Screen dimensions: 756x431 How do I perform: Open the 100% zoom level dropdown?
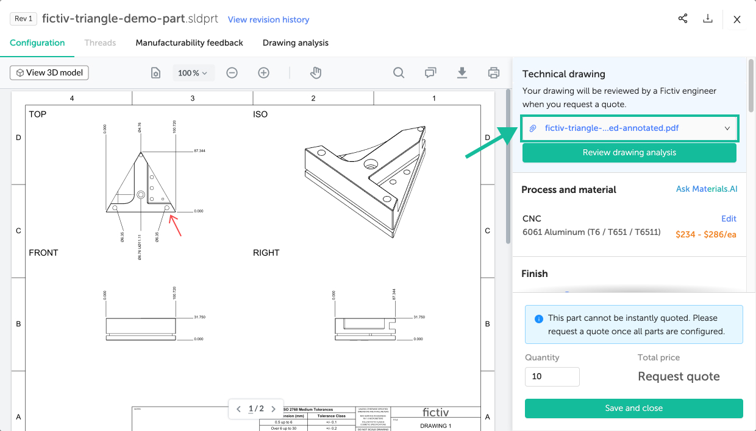click(x=193, y=73)
